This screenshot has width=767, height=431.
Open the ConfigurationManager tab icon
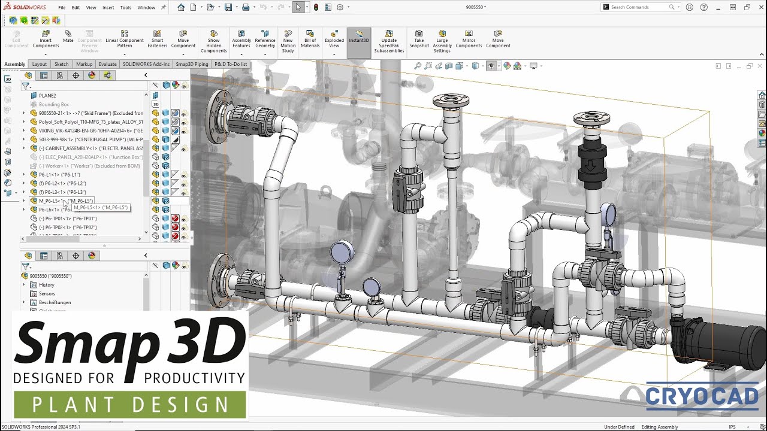coord(60,75)
